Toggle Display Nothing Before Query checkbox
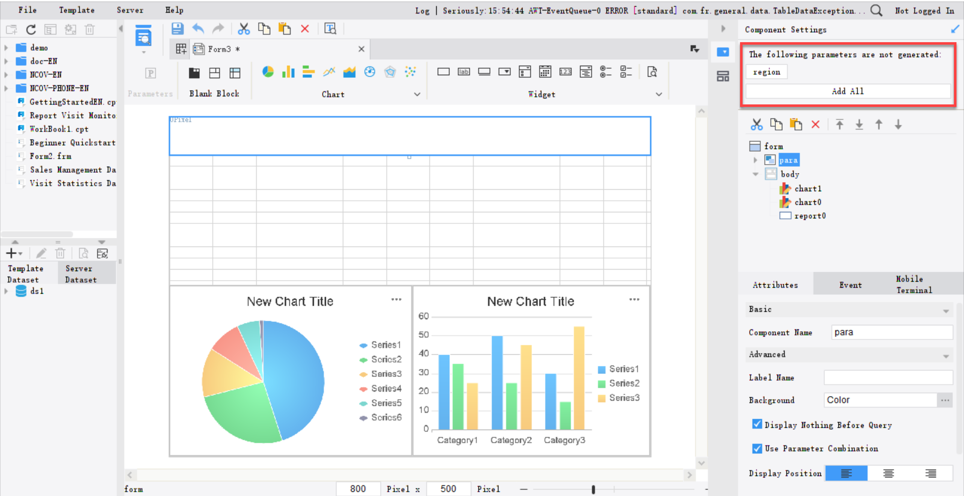 coord(757,424)
